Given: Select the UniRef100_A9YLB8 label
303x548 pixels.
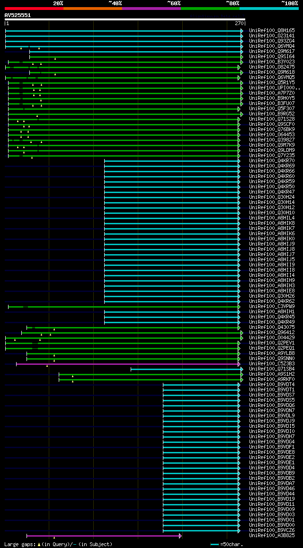Looking at the screenshot, I should click(x=272, y=354).
